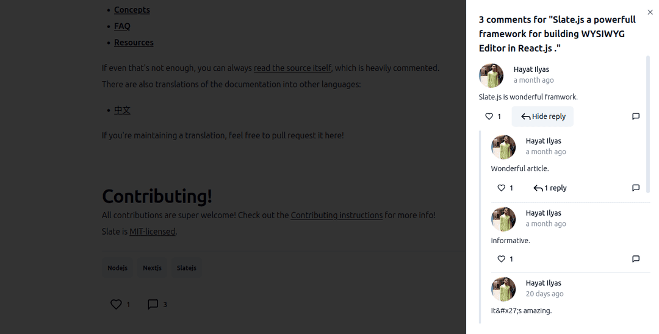Open the Chinese translation link

coord(122,110)
